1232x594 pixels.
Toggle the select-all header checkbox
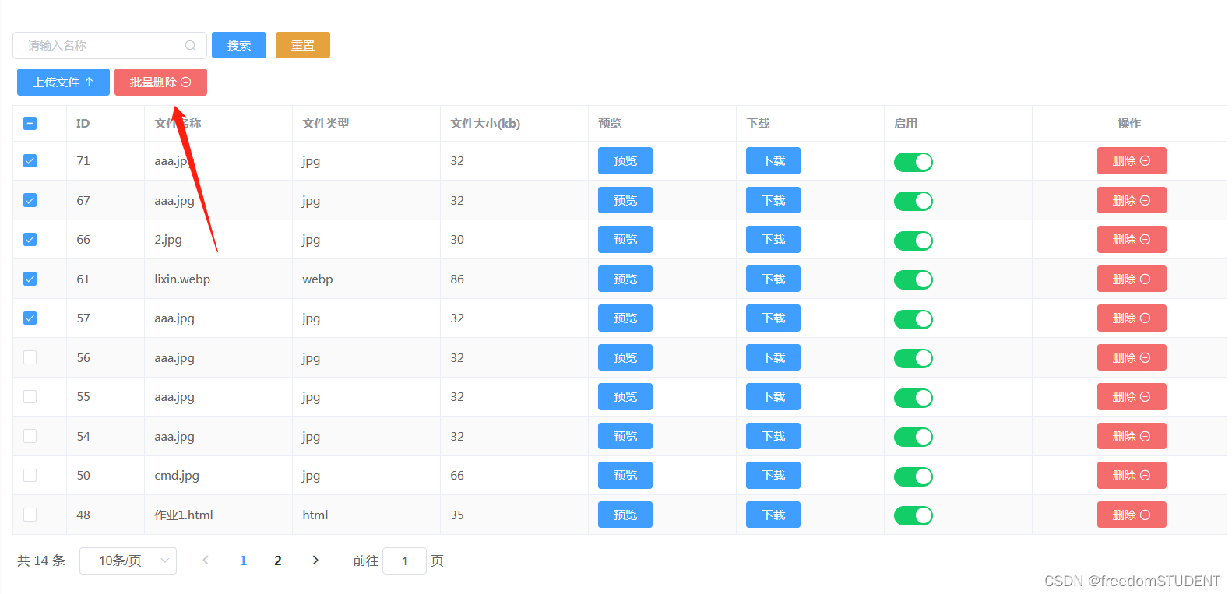pos(30,123)
